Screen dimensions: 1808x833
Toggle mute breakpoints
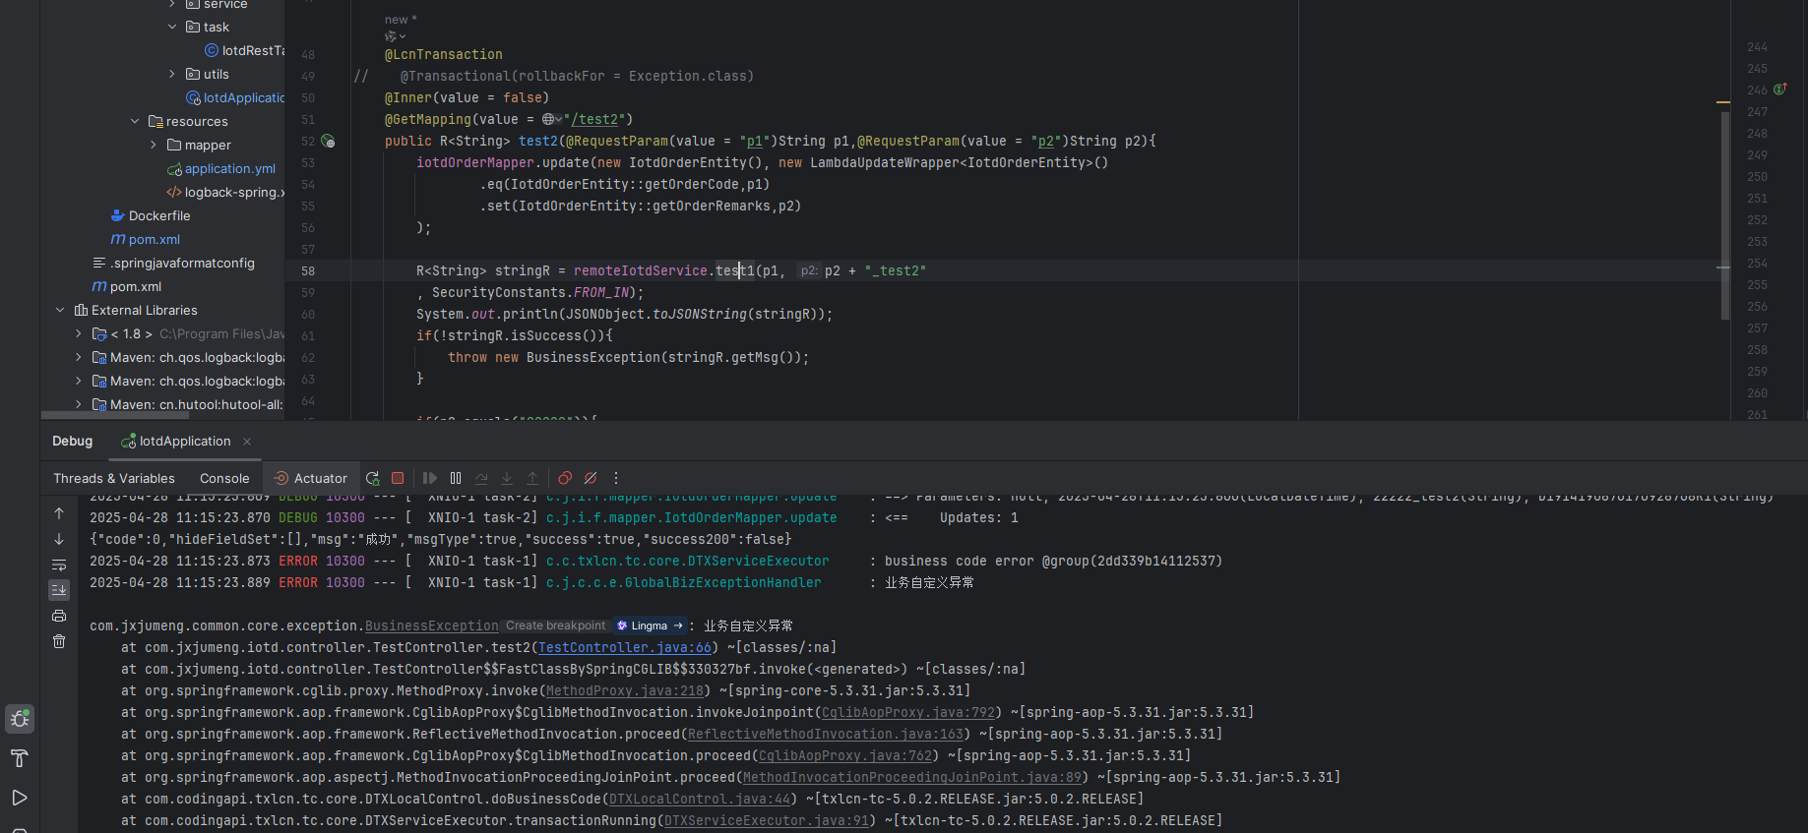(591, 478)
